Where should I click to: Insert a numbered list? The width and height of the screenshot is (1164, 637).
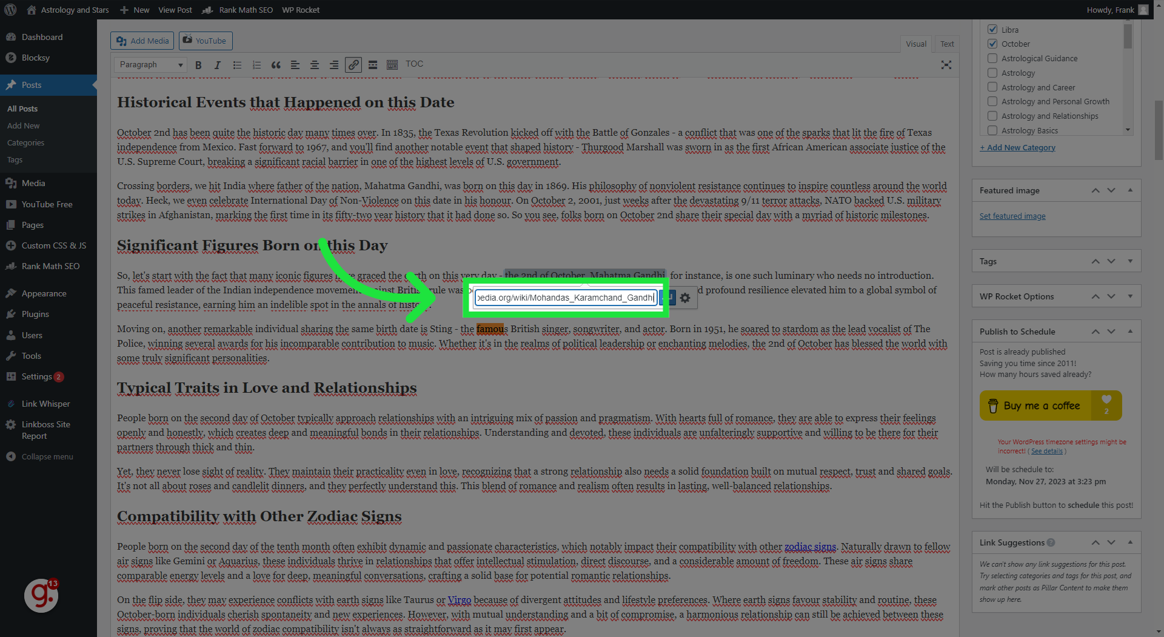click(x=256, y=65)
